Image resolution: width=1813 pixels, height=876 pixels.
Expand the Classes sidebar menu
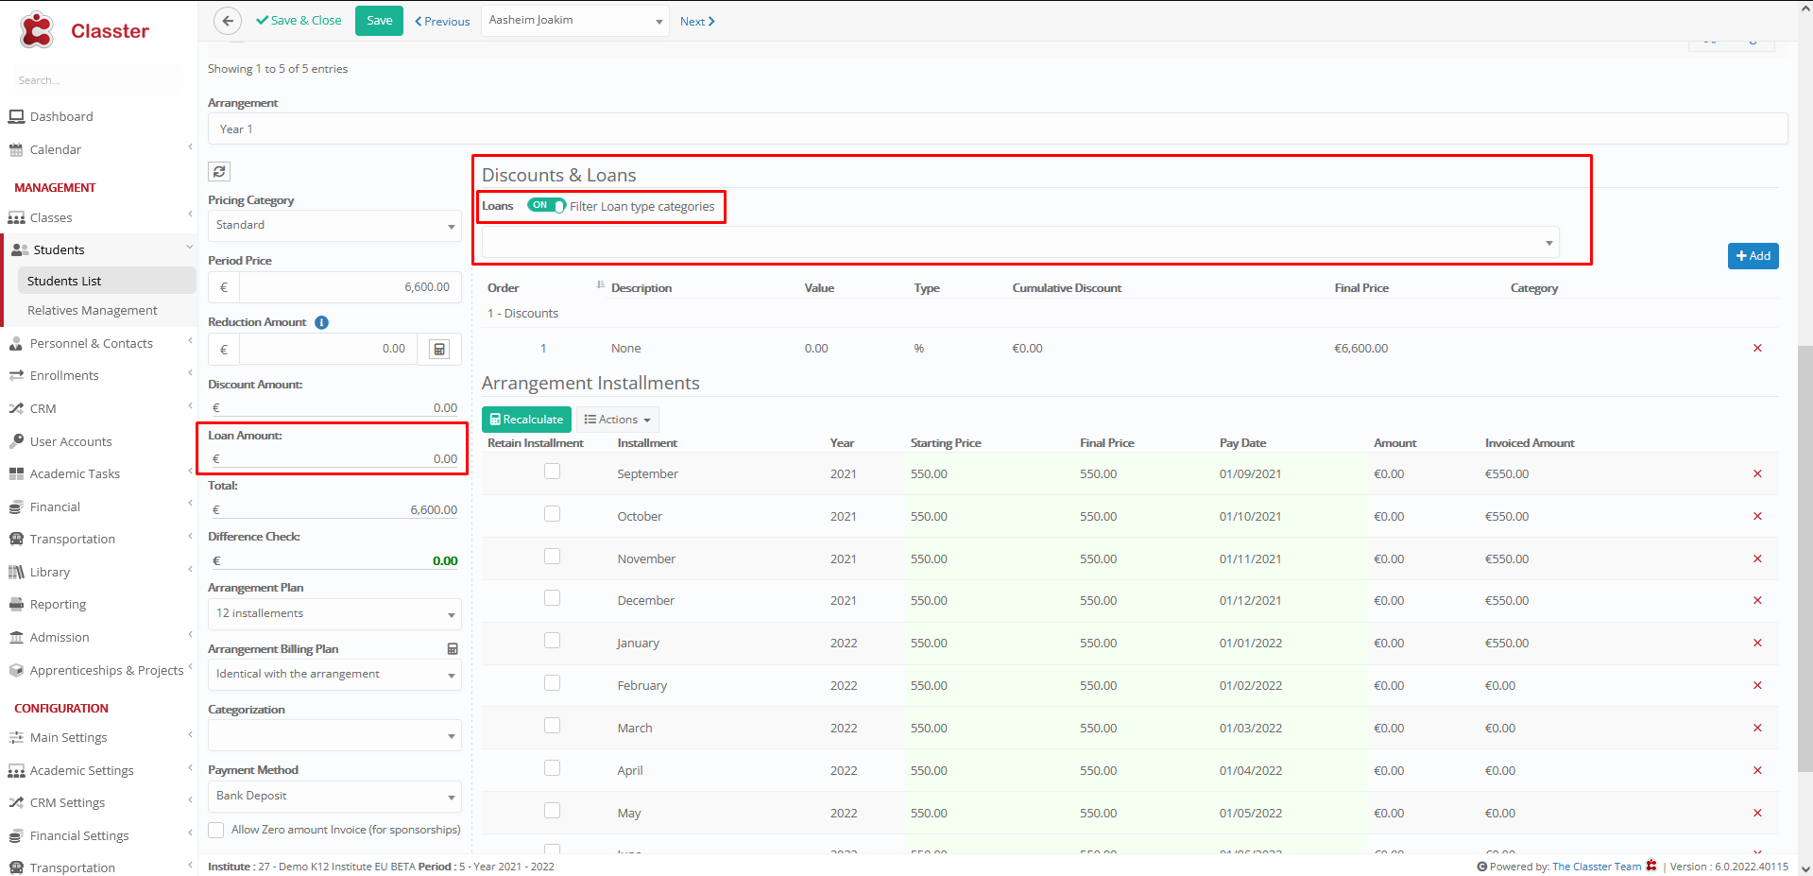pyautogui.click(x=98, y=217)
